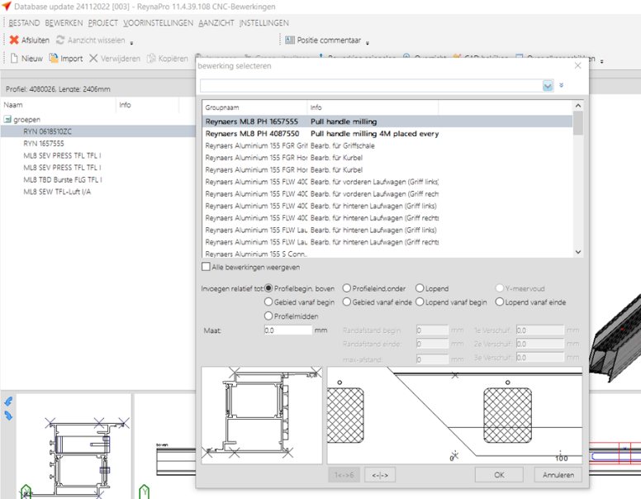The image size is (641, 499).
Task: Click the Nieuw blank page icon
Action: pos(14,58)
